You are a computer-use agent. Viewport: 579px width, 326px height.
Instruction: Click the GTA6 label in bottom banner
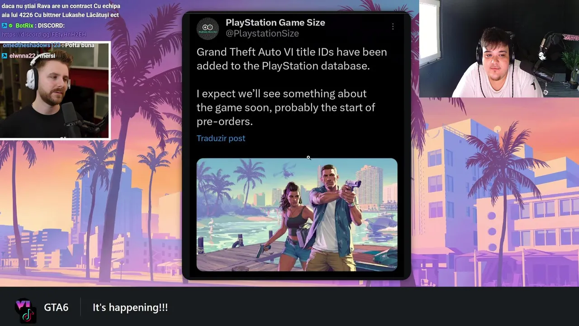[x=56, y=307]
